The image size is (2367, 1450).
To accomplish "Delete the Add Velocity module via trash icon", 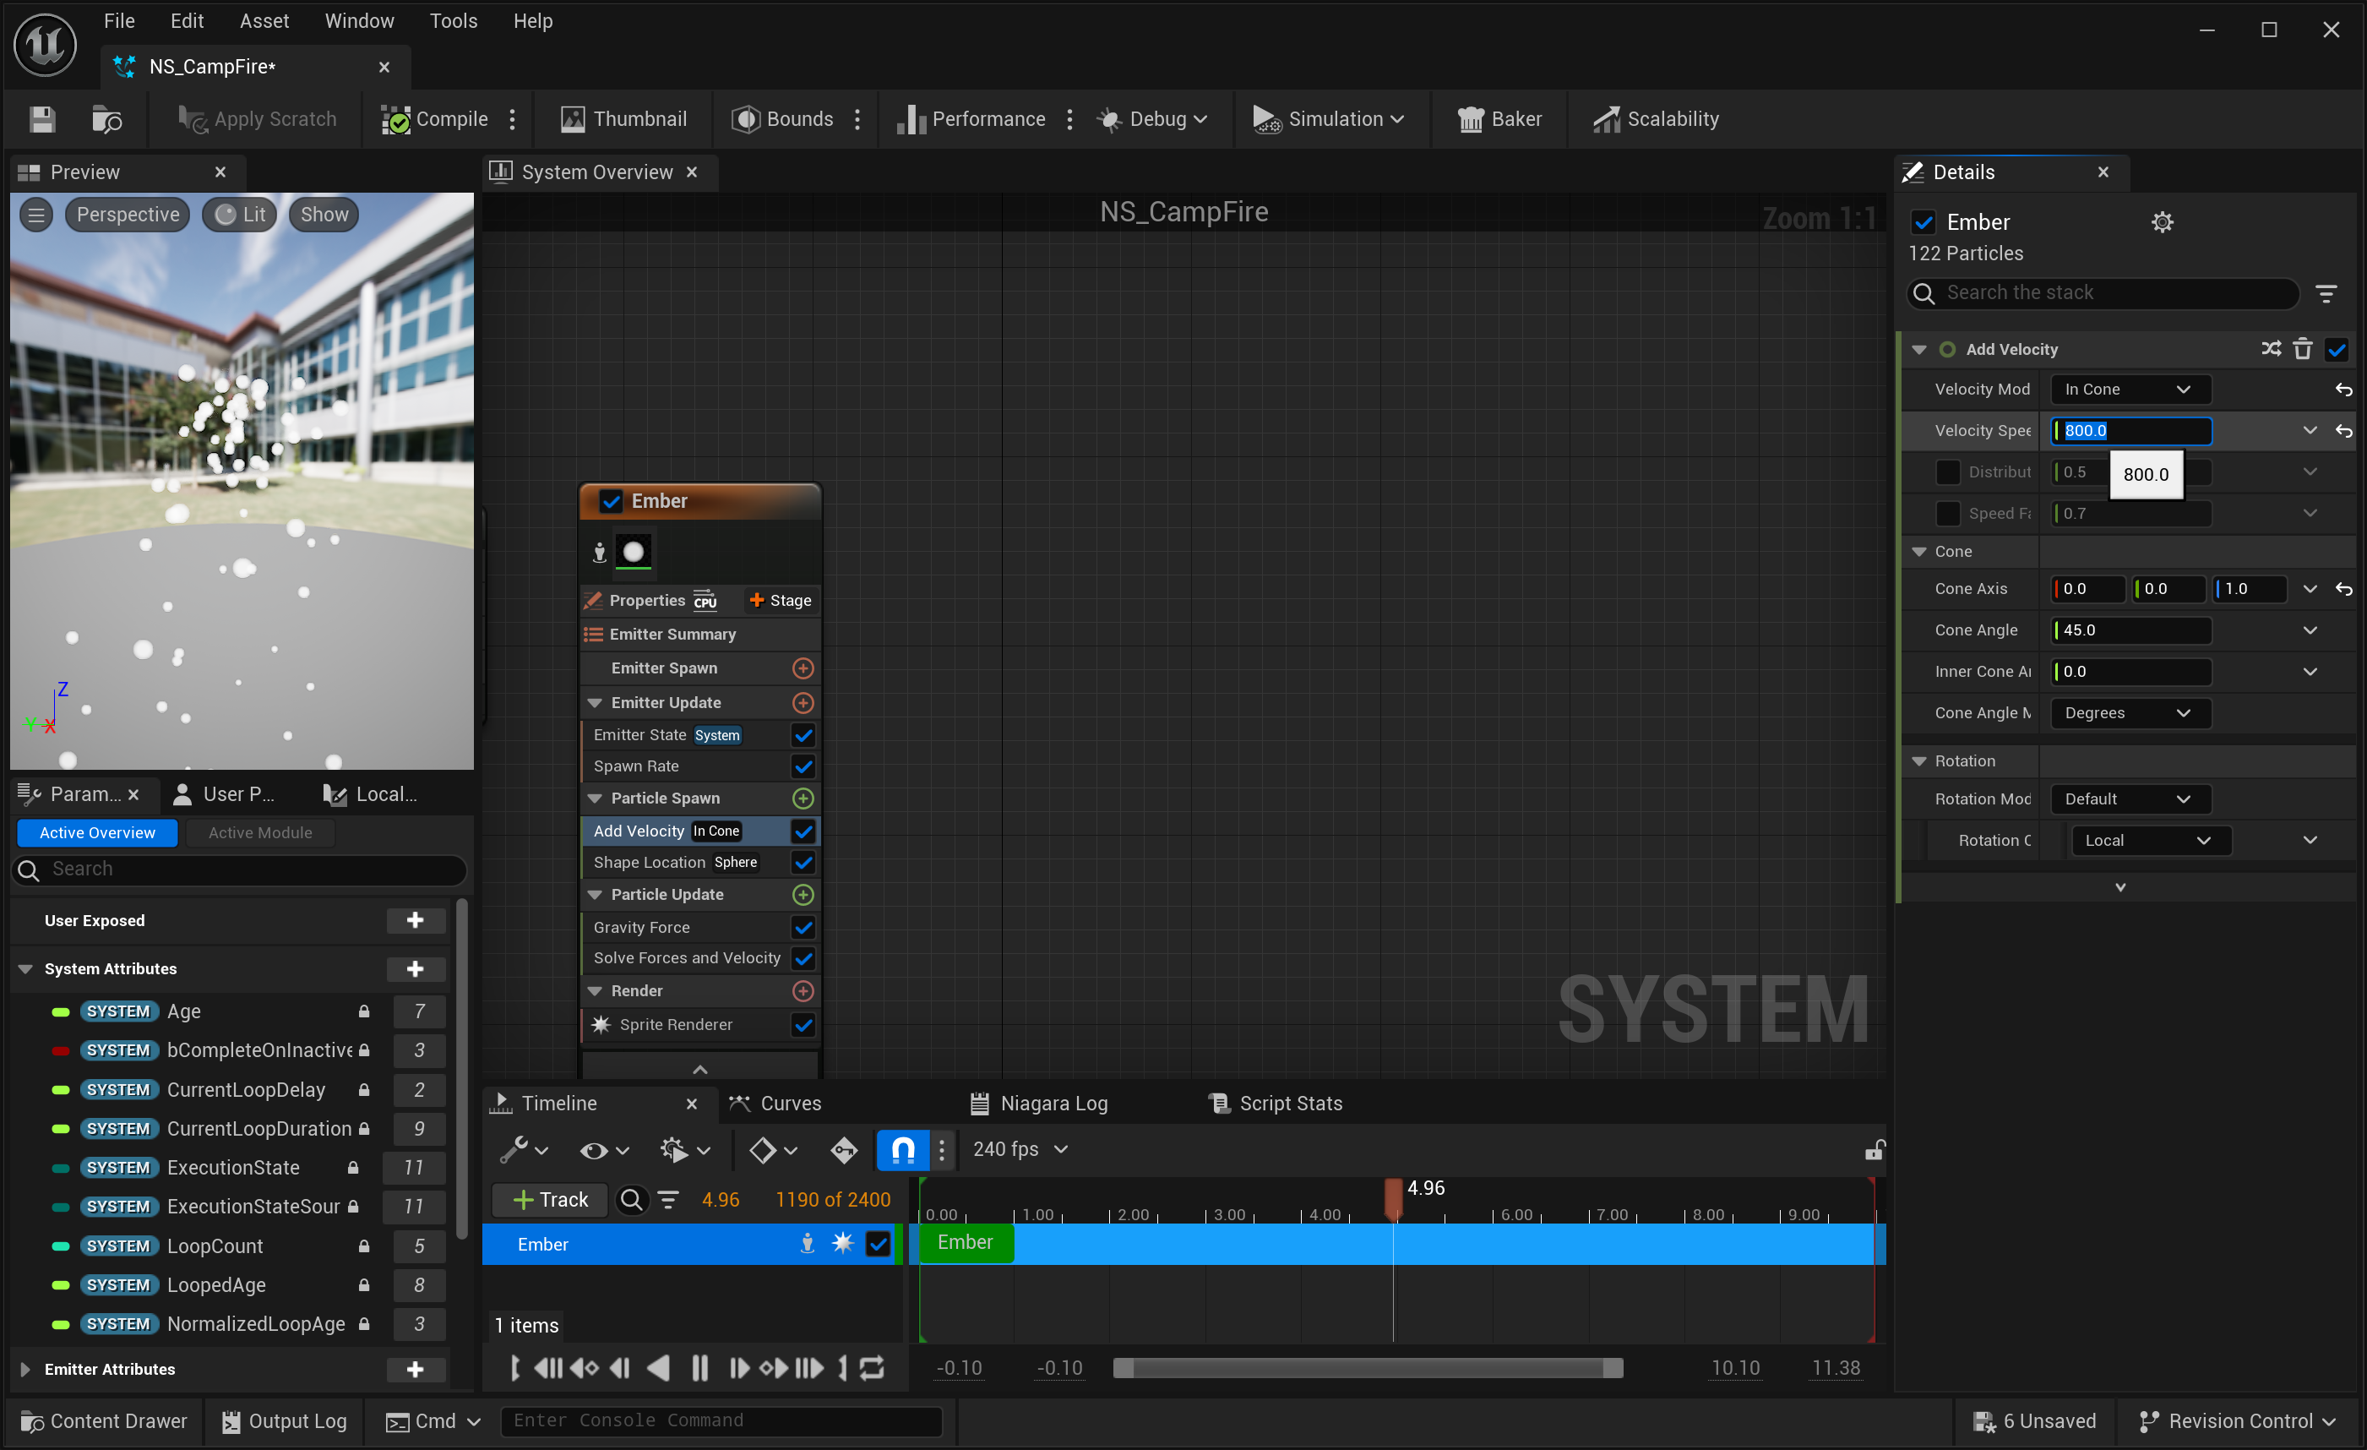I will 2302,349.
